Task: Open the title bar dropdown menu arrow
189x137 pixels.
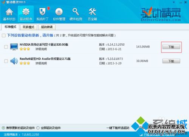Action: click(174, 2)
